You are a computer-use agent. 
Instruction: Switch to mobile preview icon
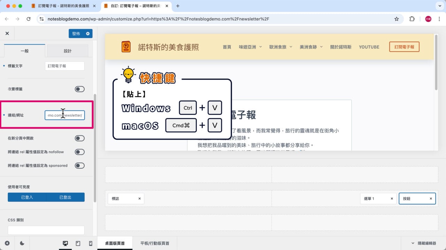(90, 243)
